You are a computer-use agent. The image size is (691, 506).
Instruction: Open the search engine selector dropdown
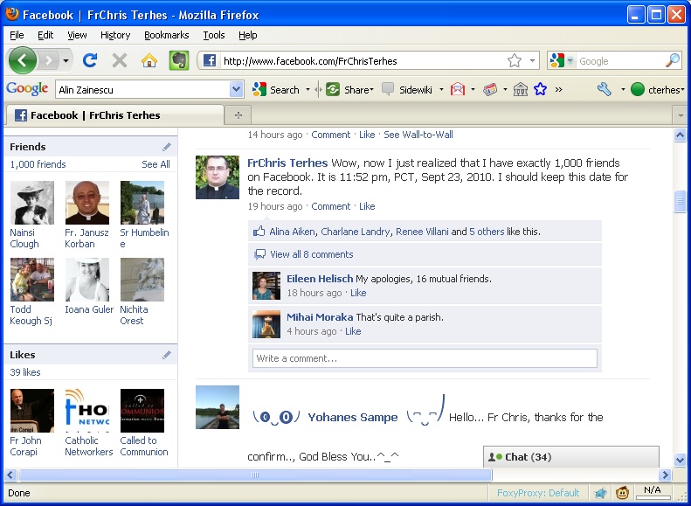point(570,60)
